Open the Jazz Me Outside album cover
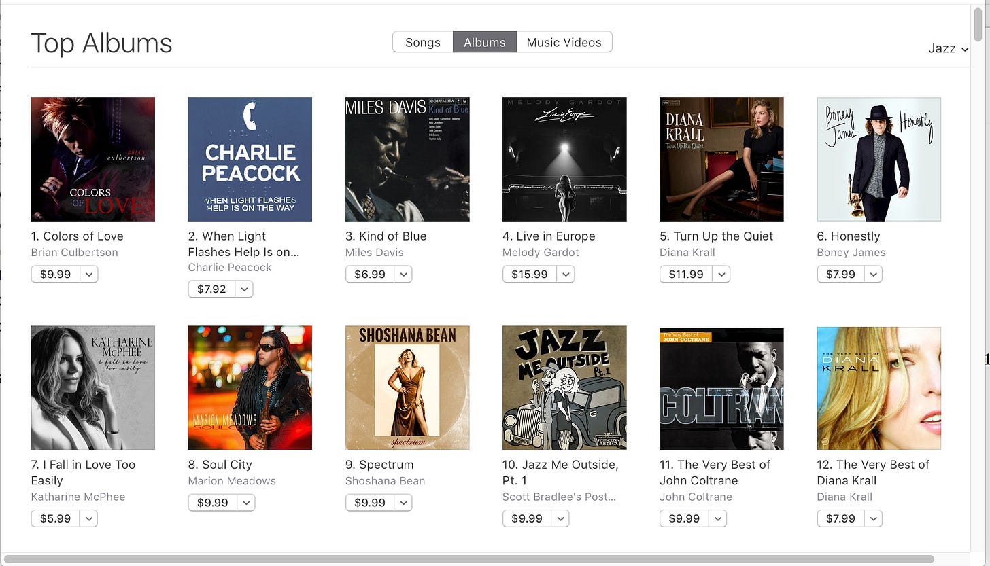 (564, 388)
